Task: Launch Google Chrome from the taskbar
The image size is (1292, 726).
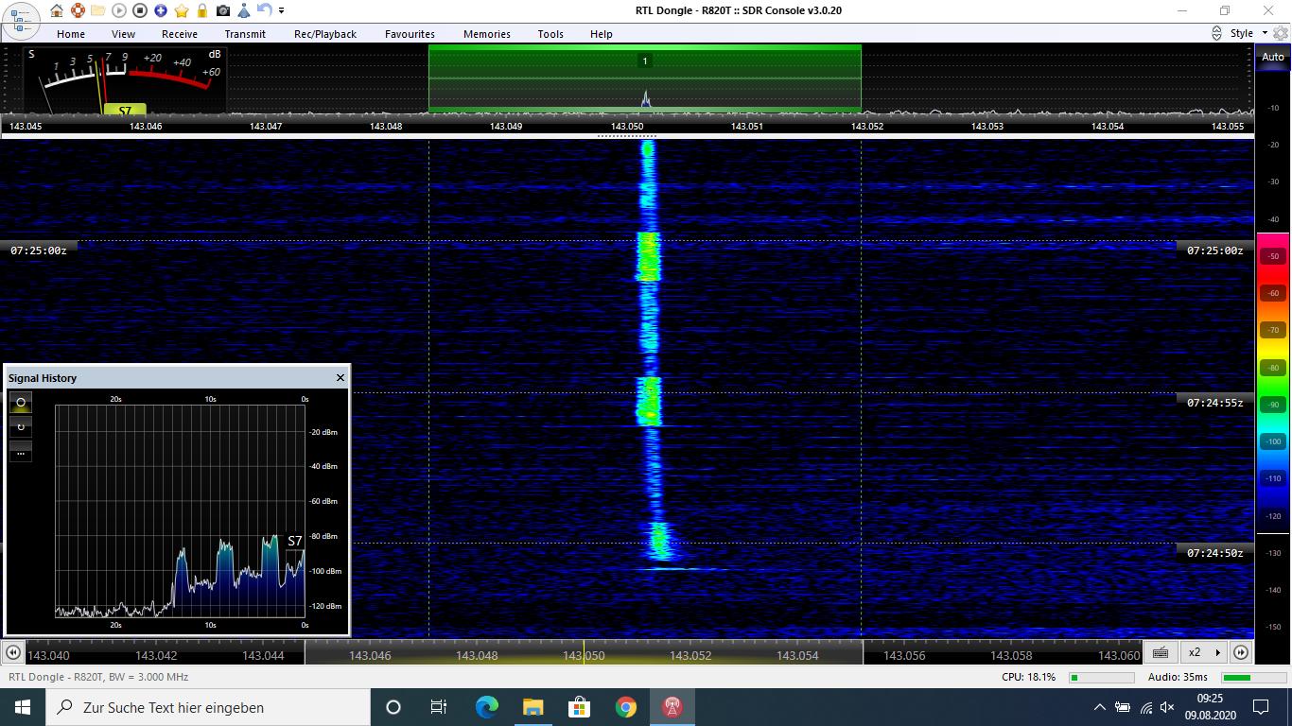Action: click(x=625, y=707)
